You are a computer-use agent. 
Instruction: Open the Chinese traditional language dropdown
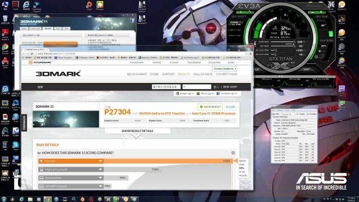click(224, 68)
